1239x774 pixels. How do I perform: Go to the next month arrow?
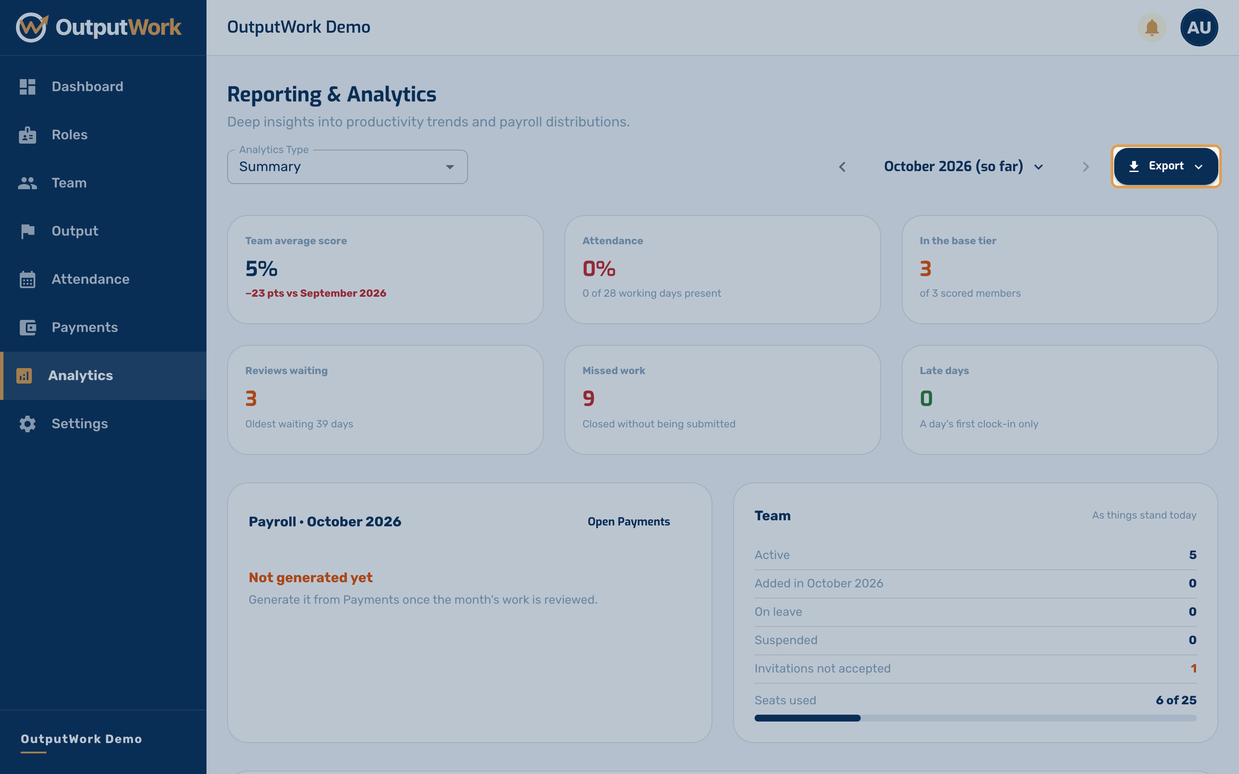[1085, 167]
